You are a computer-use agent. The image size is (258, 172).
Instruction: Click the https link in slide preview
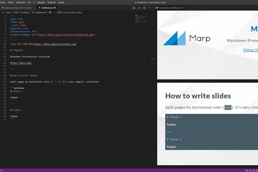pos(251,50)
